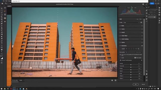Click the Scale value field

pyautogui.click(x=139, y=73)
